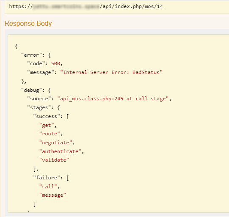This screenshot has width=229, height=217.
Task: Click the request URL ending in /api/index.php/mos/14
Action: click(x=86, y=6)
